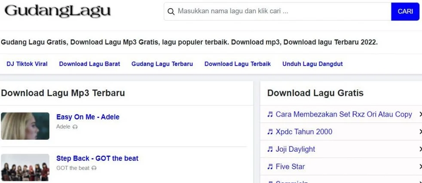This screenshot has height=183, width=422.
Task: Click music note icon beside Joji Daylight
Action: click(x=270, y=150)
